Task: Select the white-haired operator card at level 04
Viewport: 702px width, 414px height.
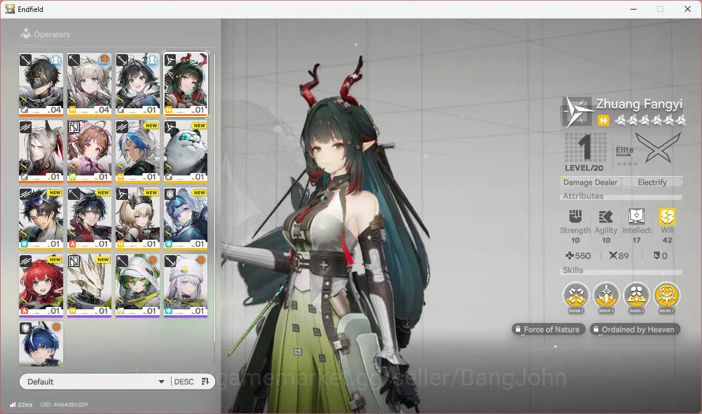Action: coord(89,84)
